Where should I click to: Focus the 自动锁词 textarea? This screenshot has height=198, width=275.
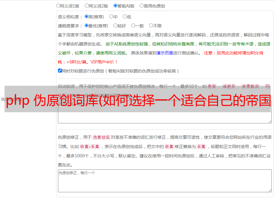165,112
